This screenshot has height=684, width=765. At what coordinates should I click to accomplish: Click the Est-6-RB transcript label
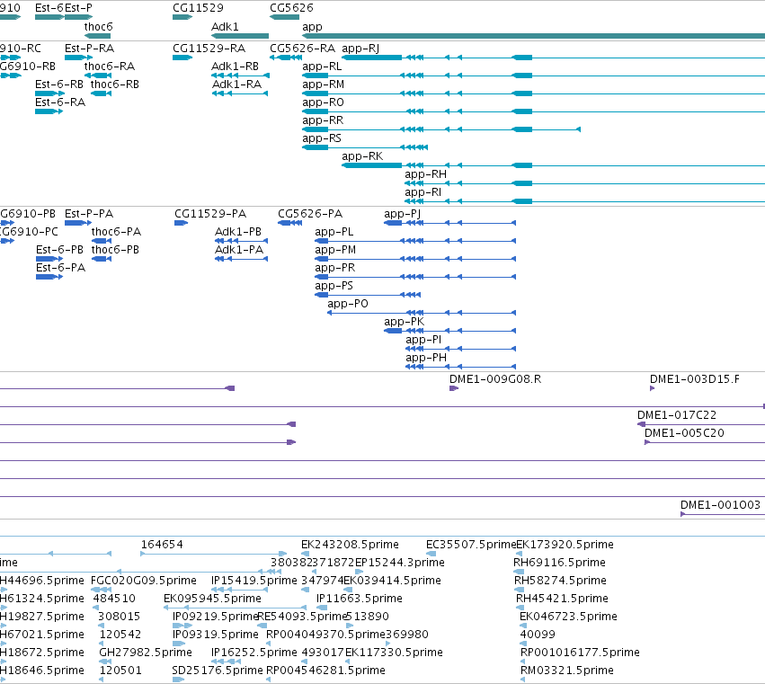click(x=59, y=84)
